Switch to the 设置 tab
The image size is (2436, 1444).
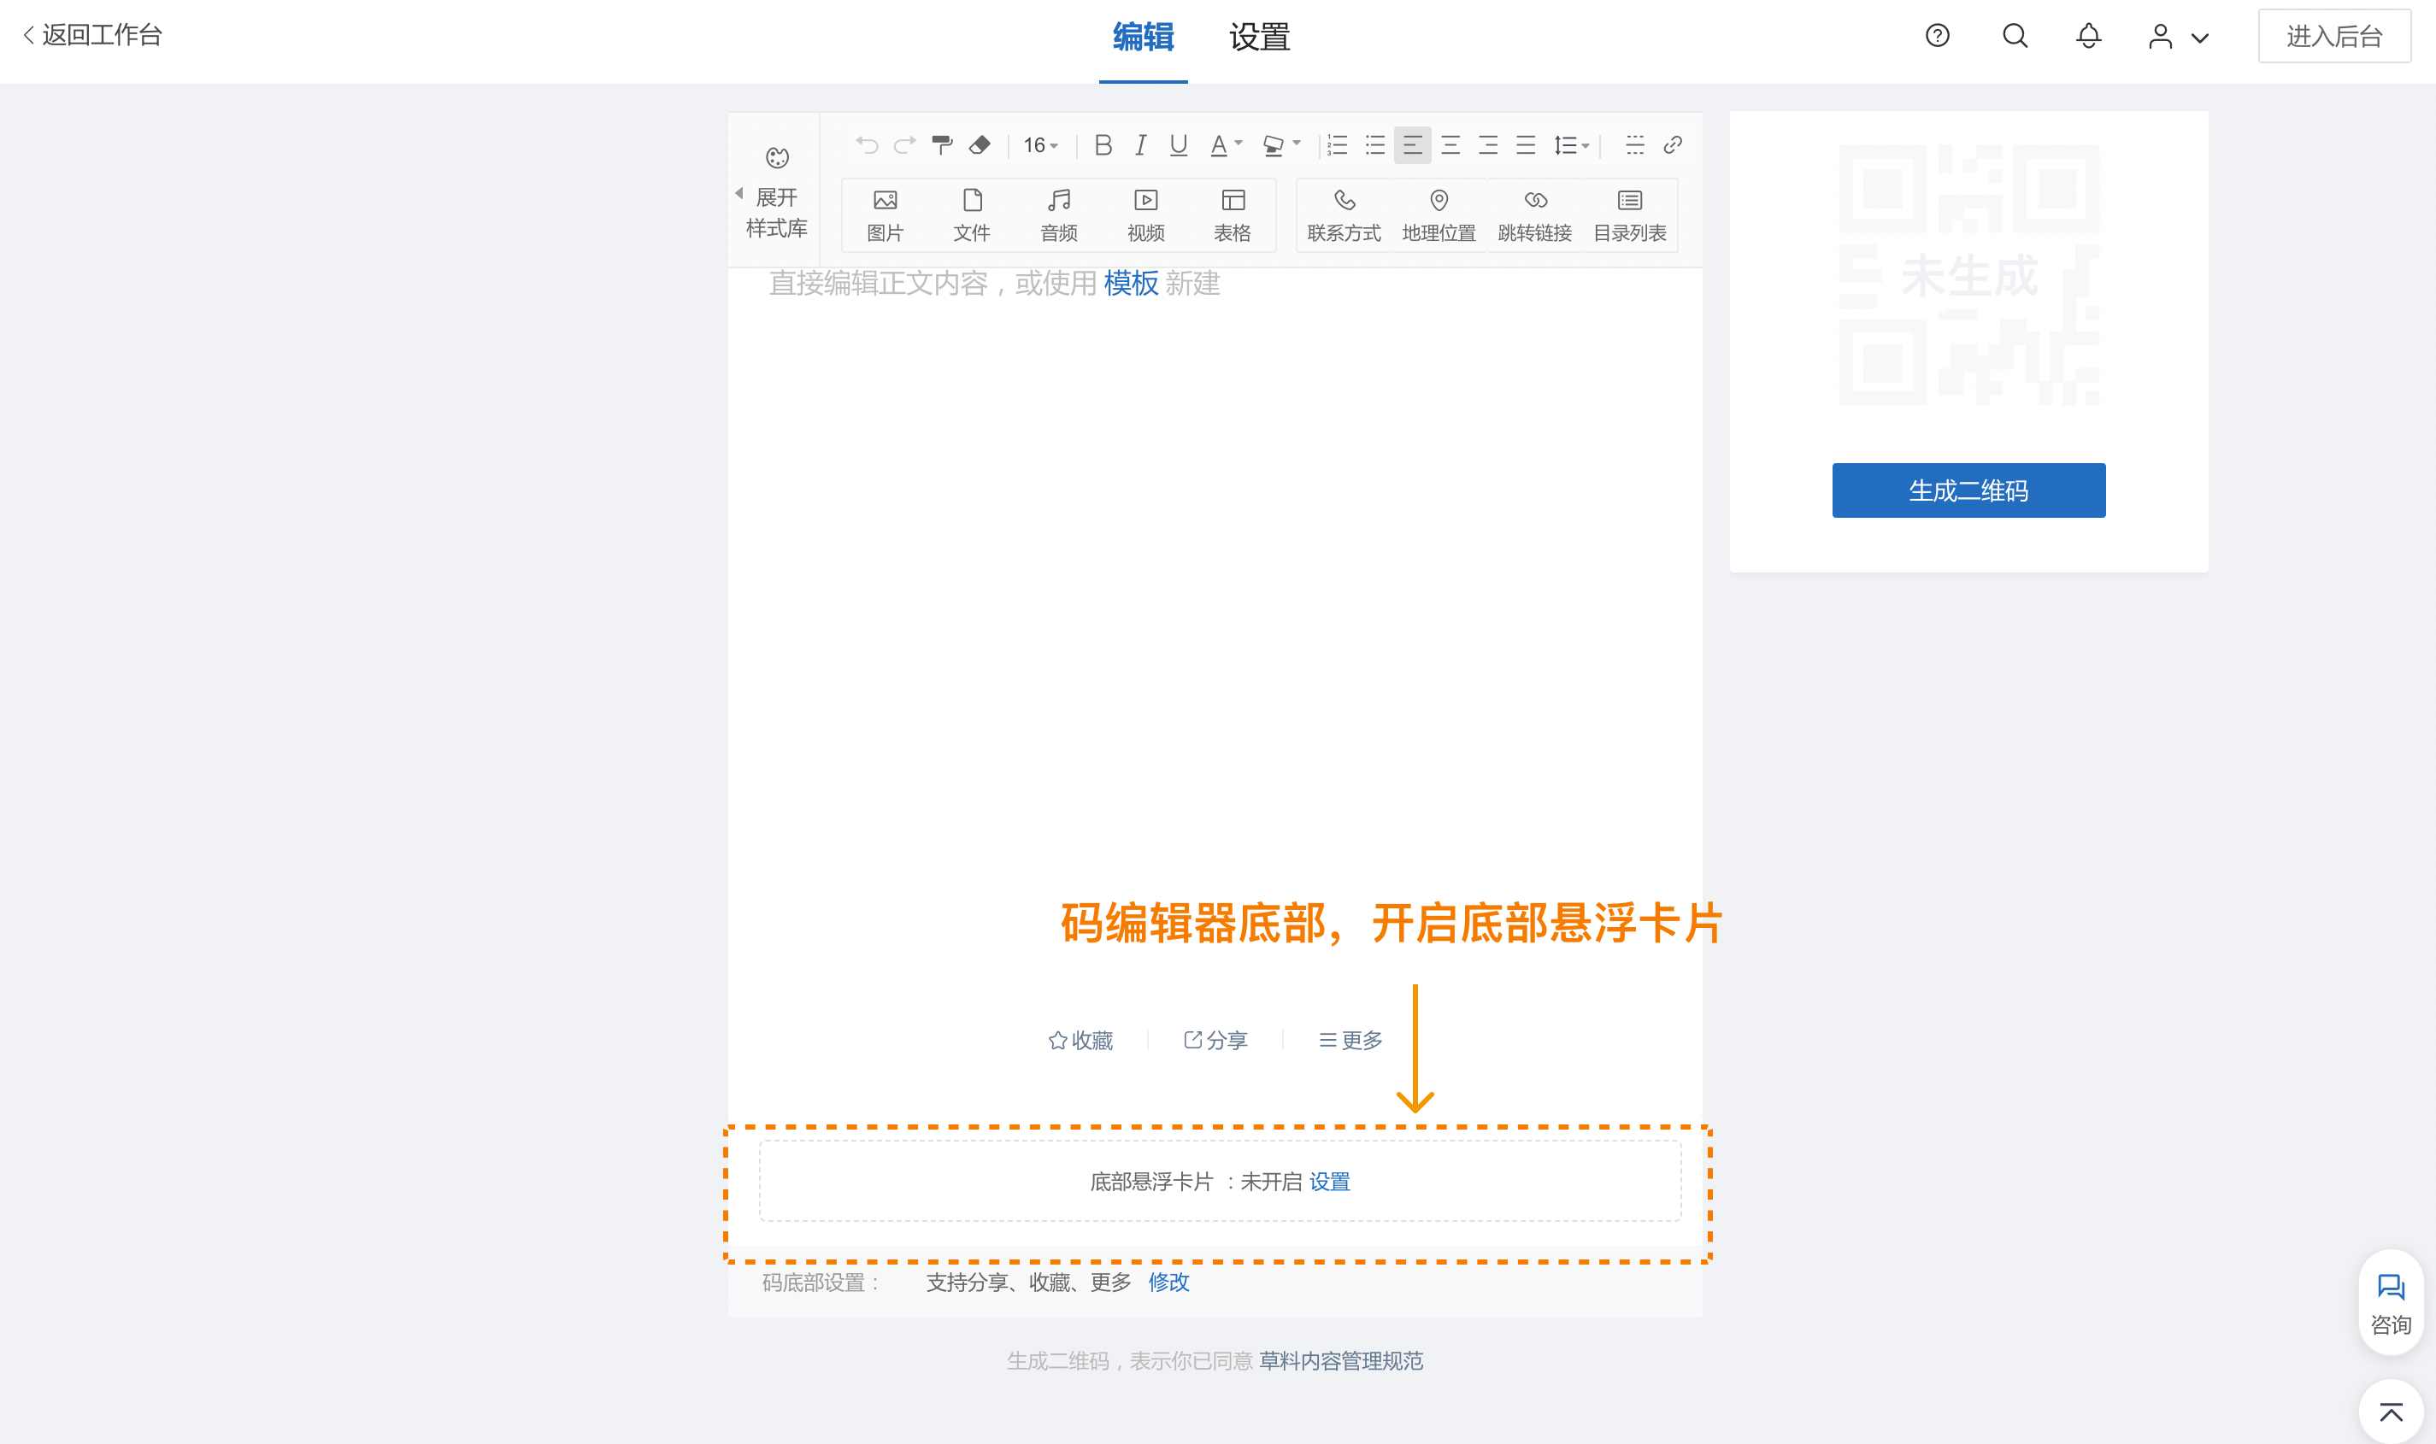1259,37
